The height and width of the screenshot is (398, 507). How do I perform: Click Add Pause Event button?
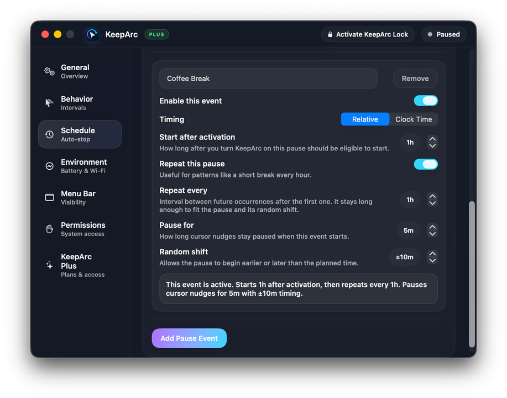[189, 338]
